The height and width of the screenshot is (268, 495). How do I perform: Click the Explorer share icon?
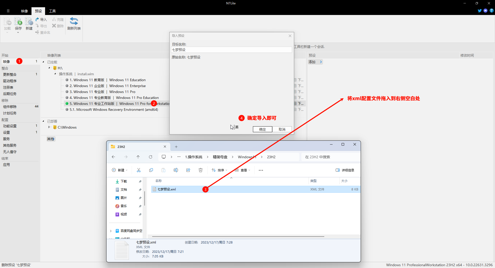[188, 170]
